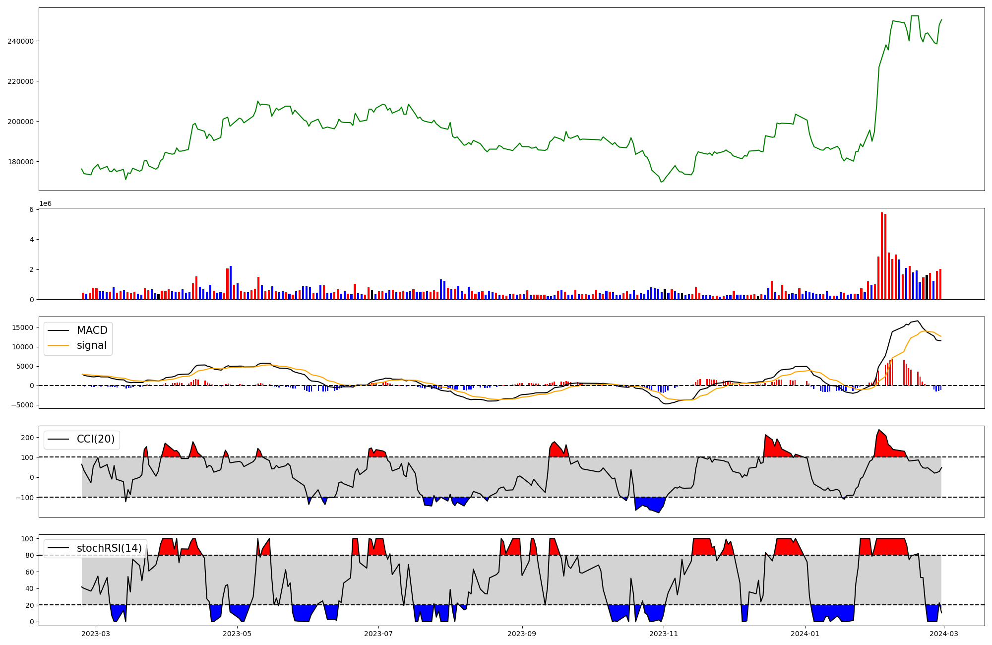Click the 2024-03 date tick label
The height and width of the screenshot is (645, 992).
click(944, 634)
